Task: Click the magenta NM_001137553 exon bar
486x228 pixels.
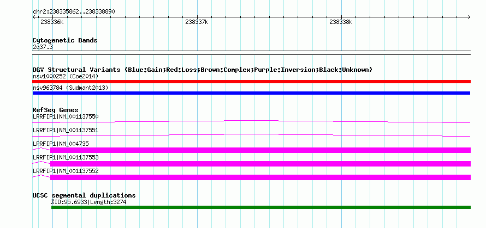Action: click(260, 164)
